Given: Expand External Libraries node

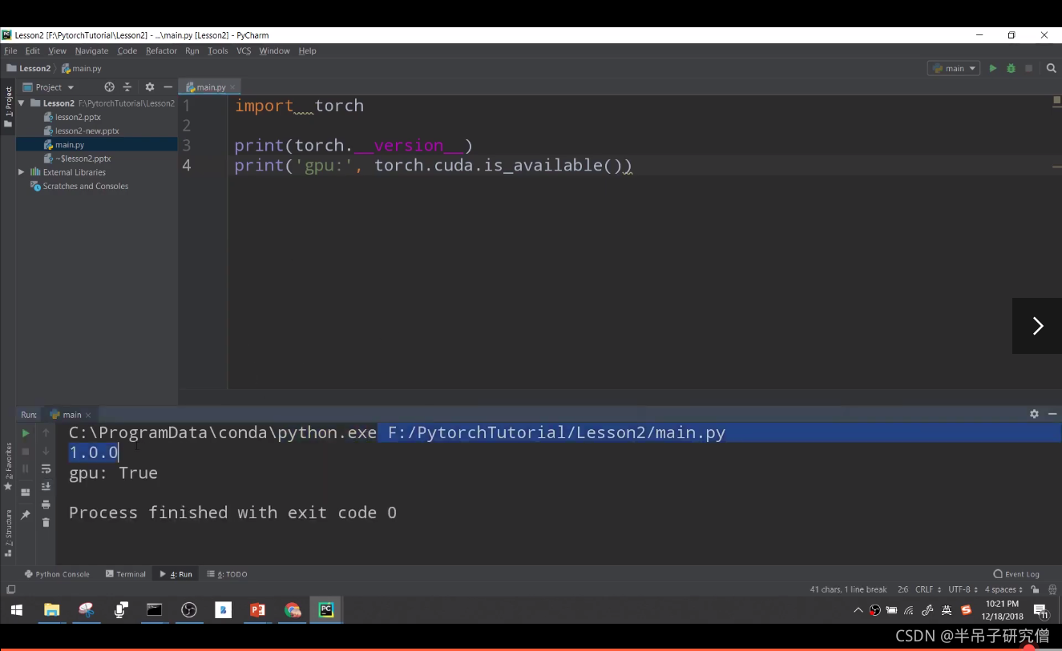Looking at the screenshot, I should [x=21, y=172].
